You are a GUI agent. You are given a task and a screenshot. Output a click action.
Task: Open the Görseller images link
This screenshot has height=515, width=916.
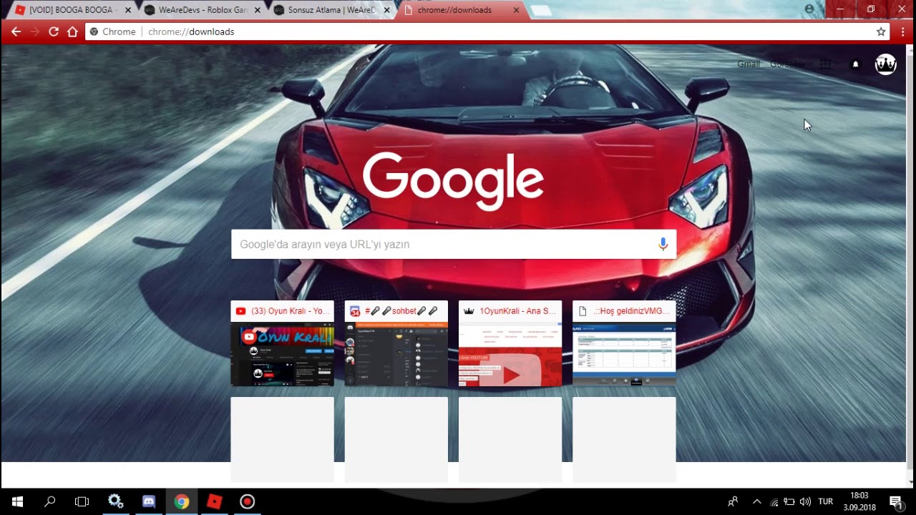[x=787, y=64]
